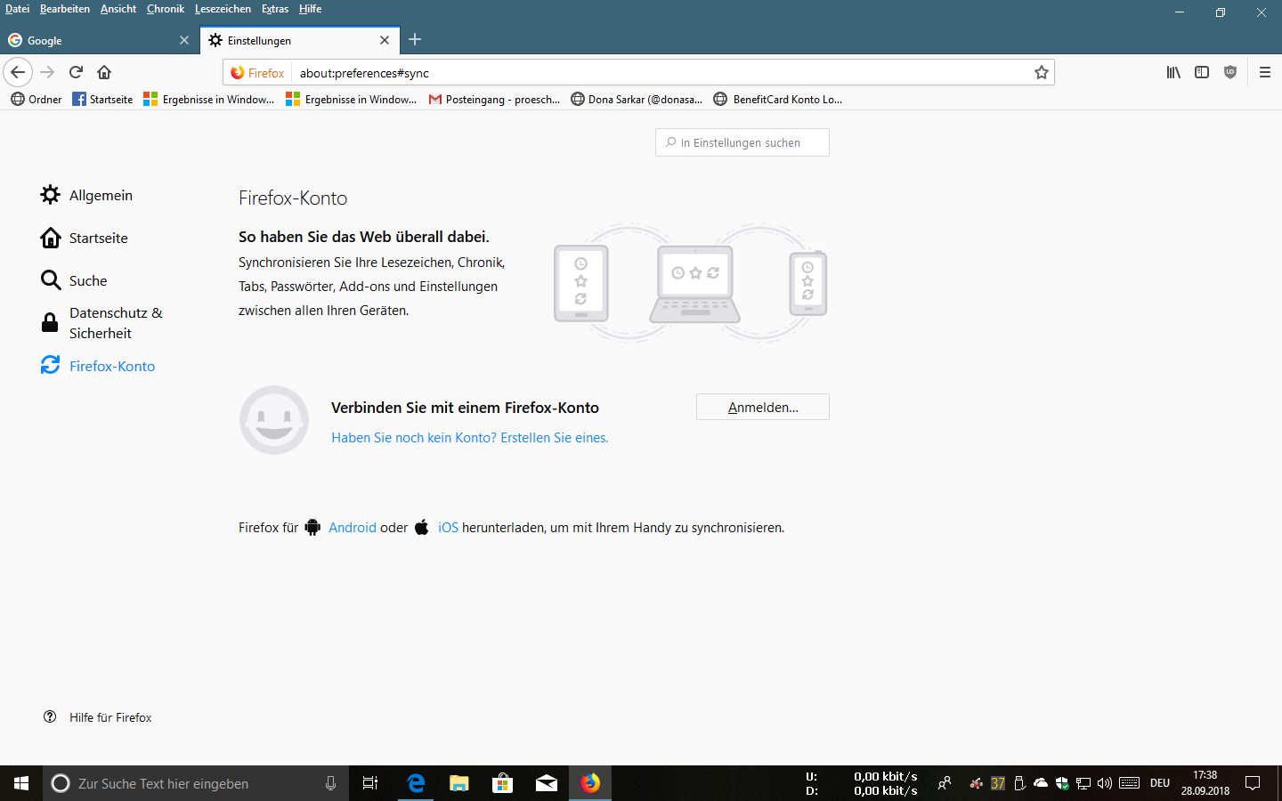Open the BenefitCard Konto bookmark
1282x801 pixels.
778,99
